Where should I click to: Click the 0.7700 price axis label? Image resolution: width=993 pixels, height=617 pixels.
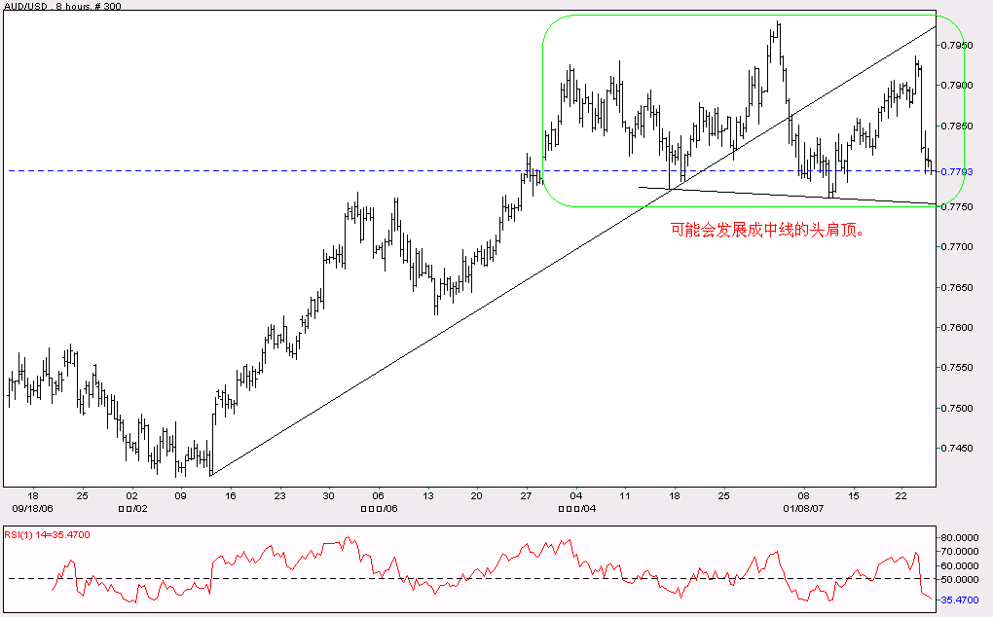pyautogui.click(x=956, y=247)
